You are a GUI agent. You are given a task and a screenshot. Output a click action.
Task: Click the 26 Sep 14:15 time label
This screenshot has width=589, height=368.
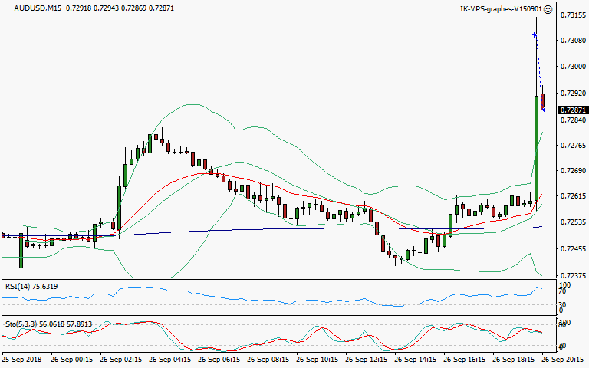pos(416,360)
